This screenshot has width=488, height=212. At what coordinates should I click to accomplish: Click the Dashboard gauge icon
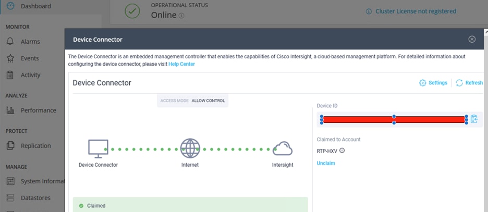point(10,6)
